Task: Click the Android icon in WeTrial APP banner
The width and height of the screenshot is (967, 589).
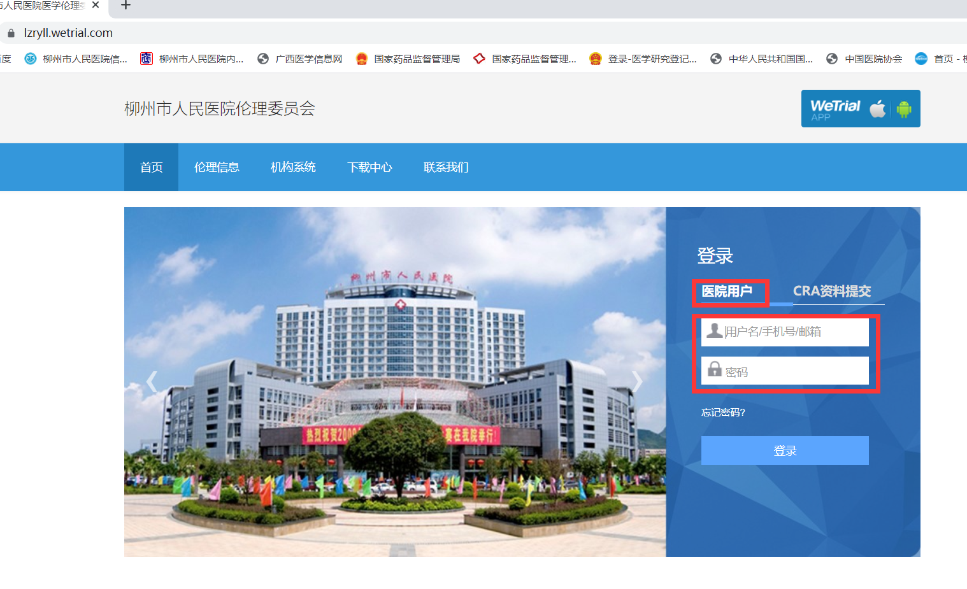Action: point(904,109)
